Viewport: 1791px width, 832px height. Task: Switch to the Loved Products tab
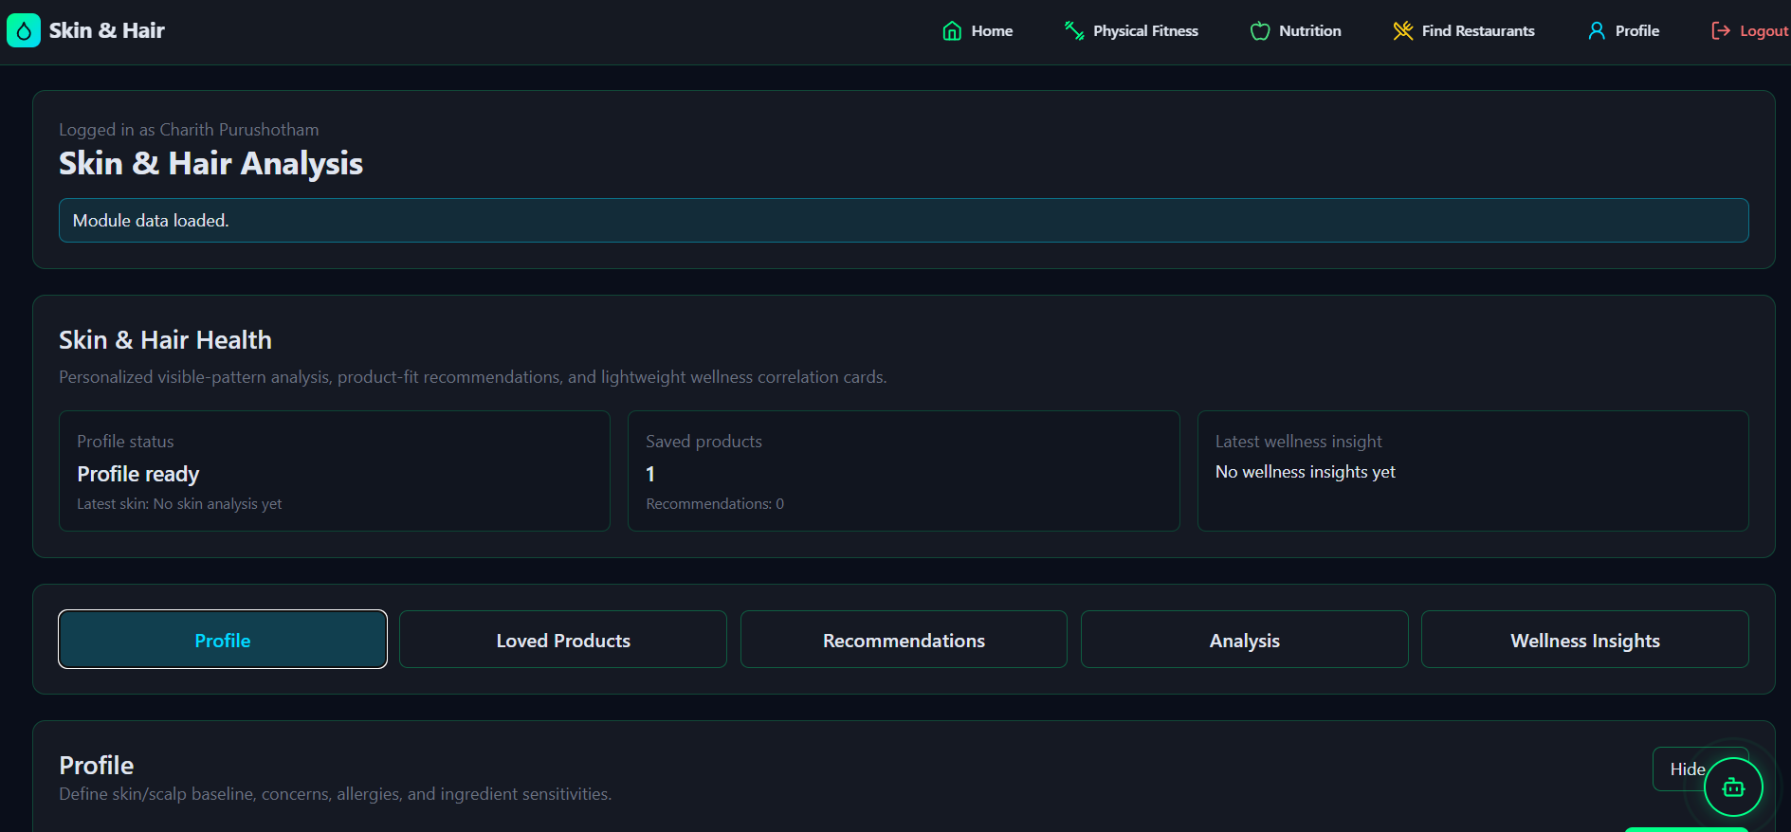tap(563, 640)
